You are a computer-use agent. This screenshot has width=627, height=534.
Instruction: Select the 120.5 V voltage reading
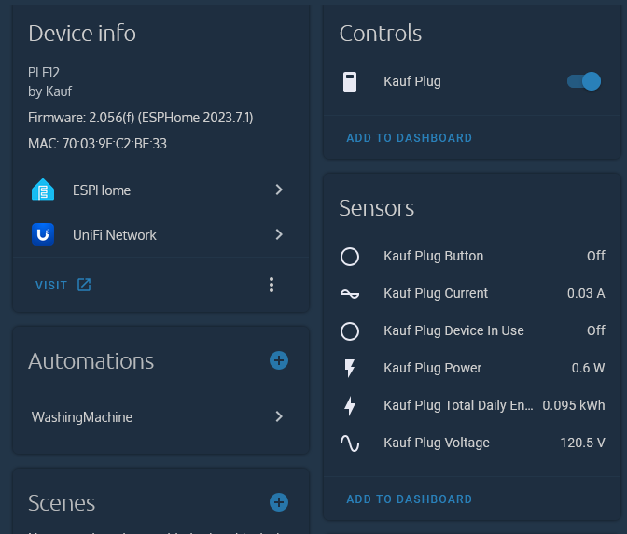582,443
